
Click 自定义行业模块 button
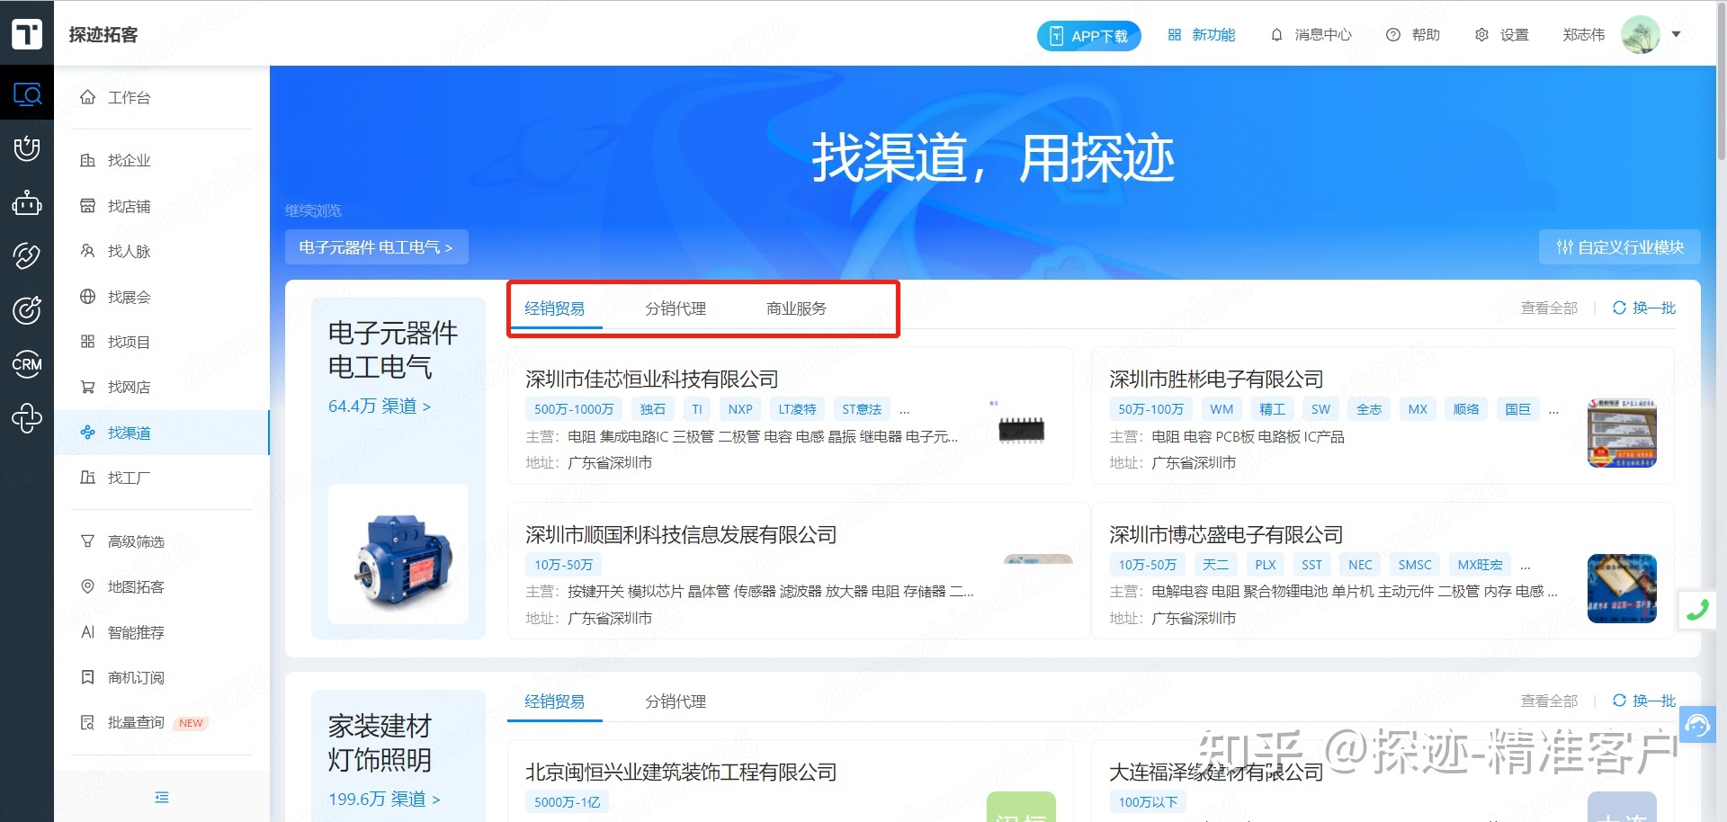1619,247
